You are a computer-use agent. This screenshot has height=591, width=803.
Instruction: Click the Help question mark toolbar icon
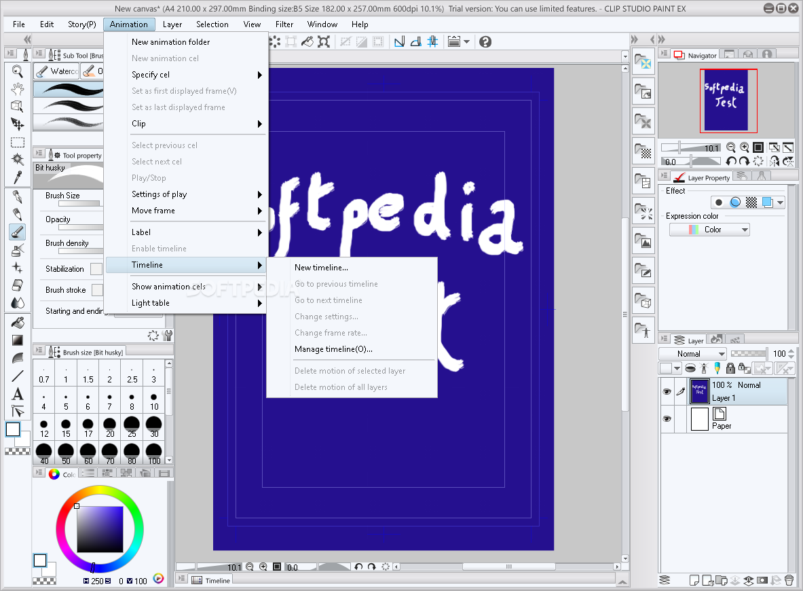(485, 41)
